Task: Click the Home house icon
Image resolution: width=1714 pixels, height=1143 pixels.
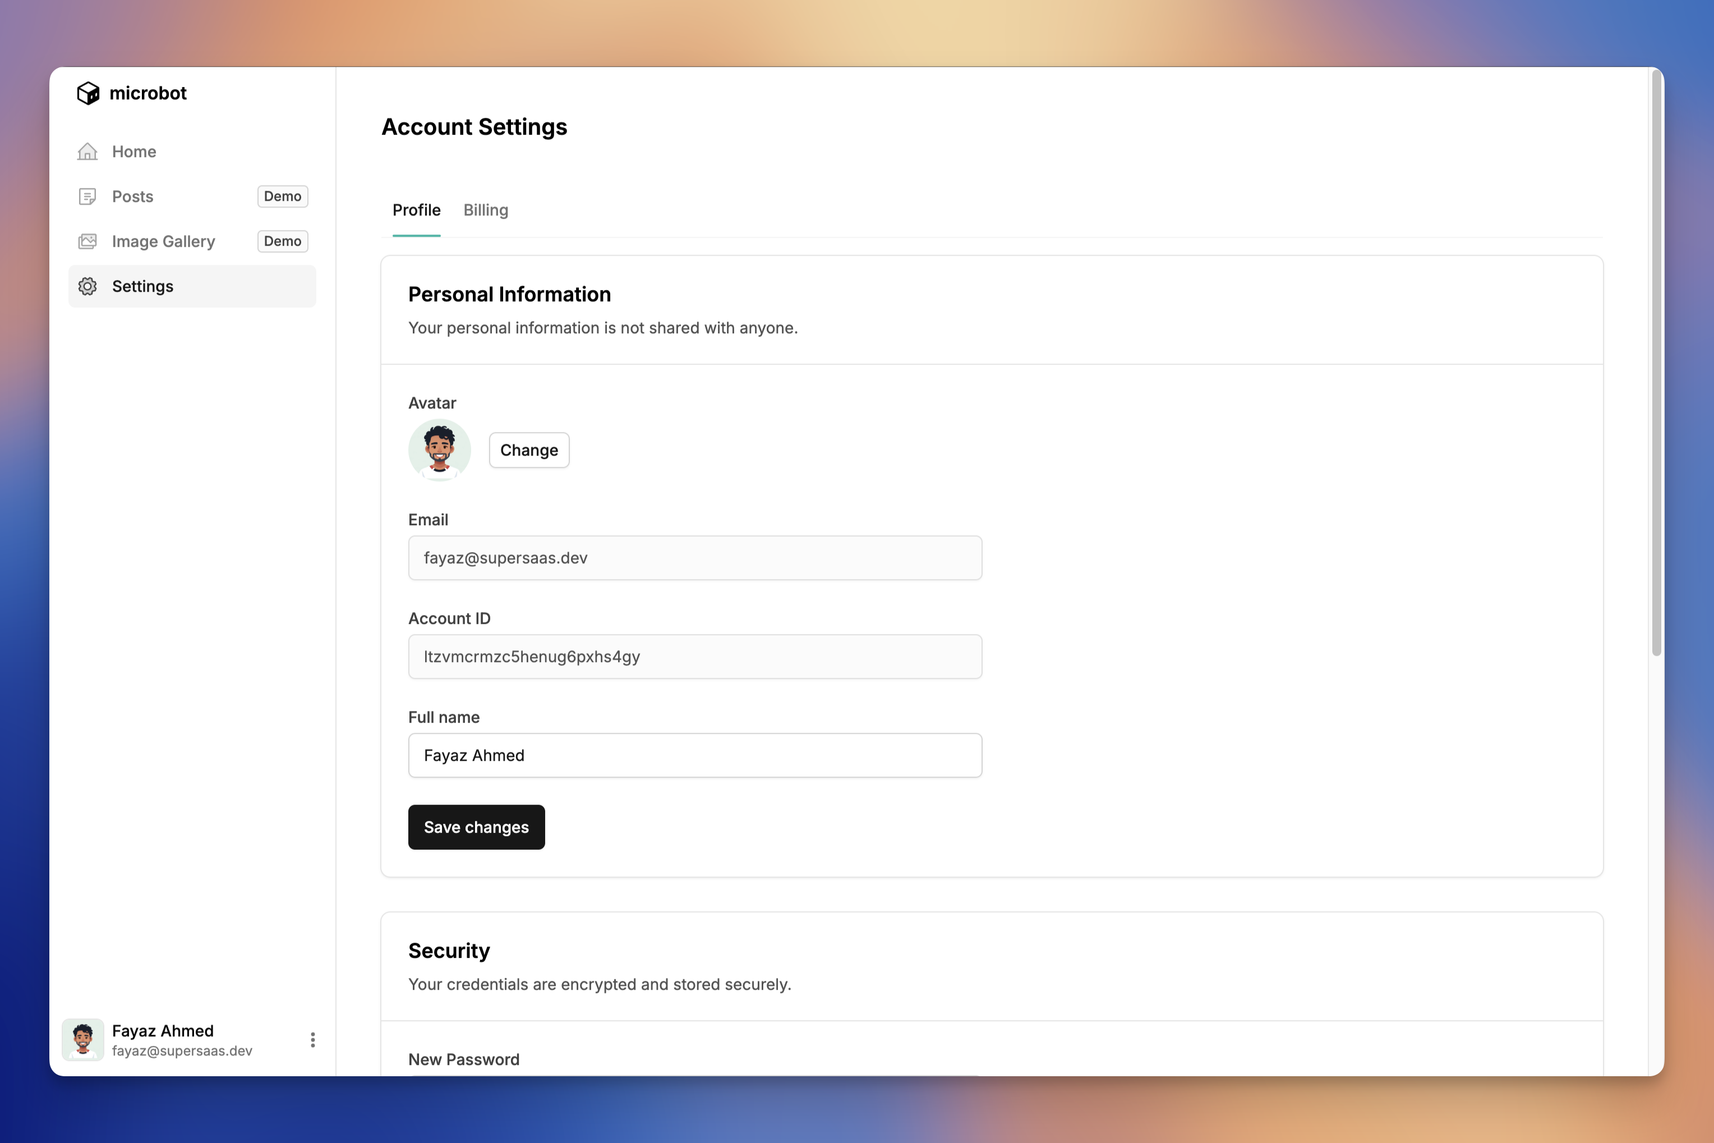Action: (87, 152)
